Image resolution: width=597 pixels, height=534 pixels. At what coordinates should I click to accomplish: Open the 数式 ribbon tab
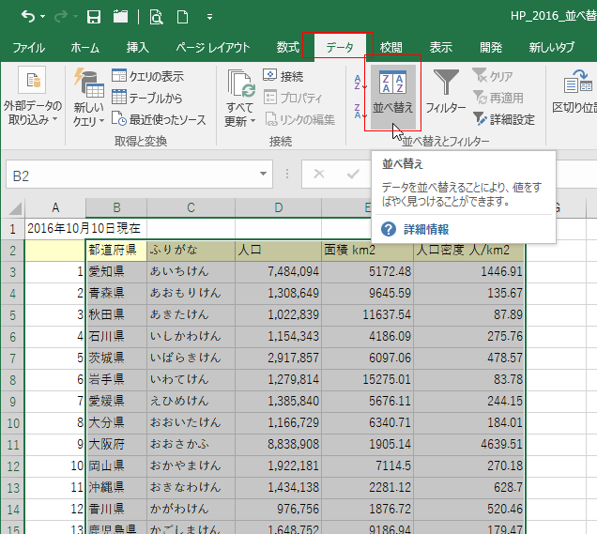coord(288,48)
